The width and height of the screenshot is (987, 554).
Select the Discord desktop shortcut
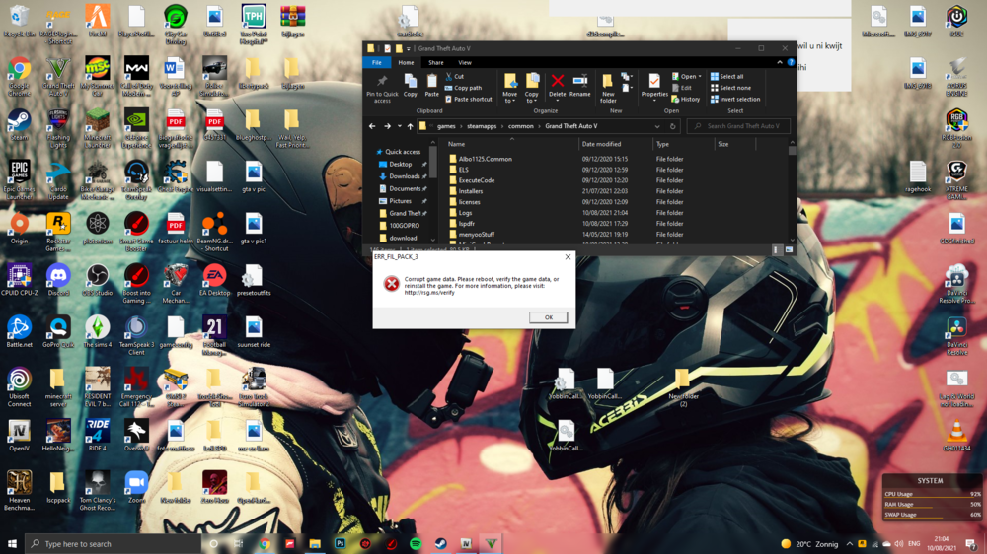(58, 280)
